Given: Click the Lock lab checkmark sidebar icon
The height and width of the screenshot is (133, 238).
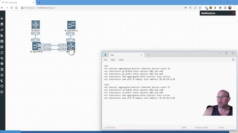Looking at the screenshot, I should point(2,75).
